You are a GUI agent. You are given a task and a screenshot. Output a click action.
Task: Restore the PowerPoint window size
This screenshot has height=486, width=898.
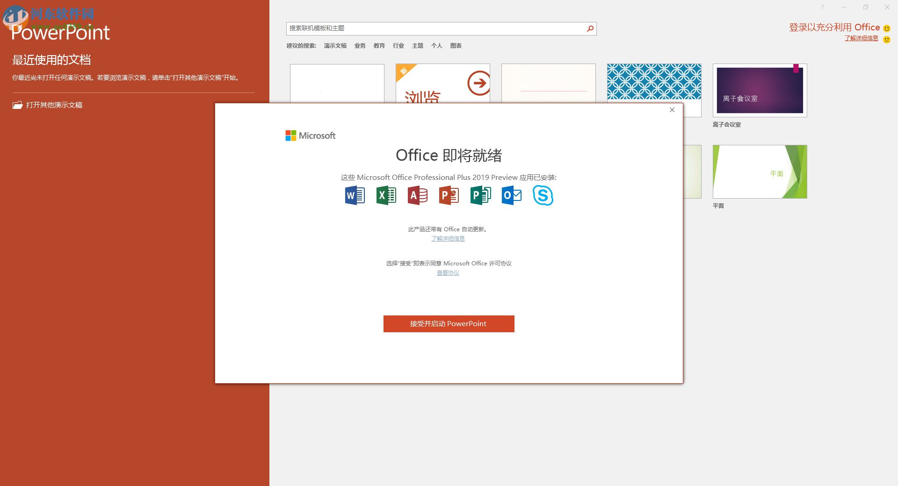tap(866, 7)
